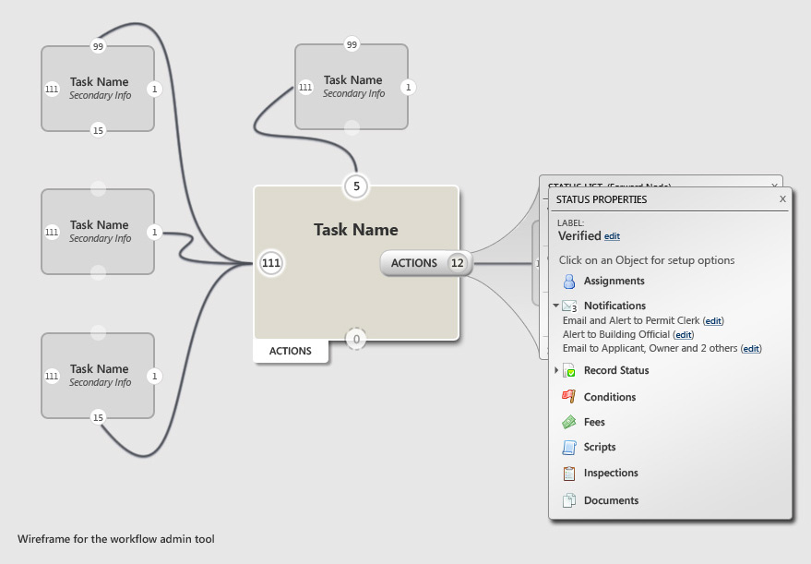Click the 'STATUS PROPERTIES' panel title
Viewport: 811px width, 564px height.
coord(602,199)
